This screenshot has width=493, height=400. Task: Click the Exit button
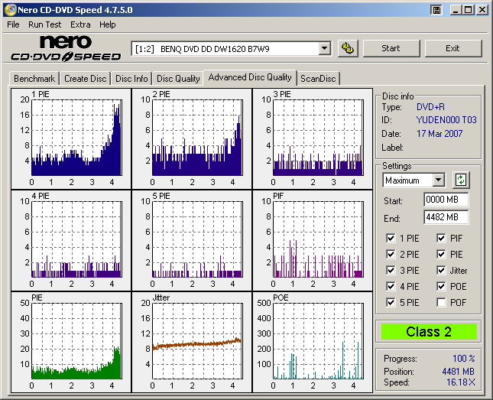click(453, 48)
